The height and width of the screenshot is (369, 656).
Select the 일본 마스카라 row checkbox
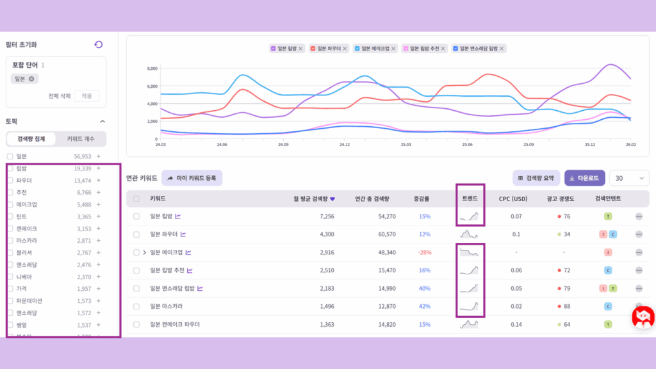136,307
